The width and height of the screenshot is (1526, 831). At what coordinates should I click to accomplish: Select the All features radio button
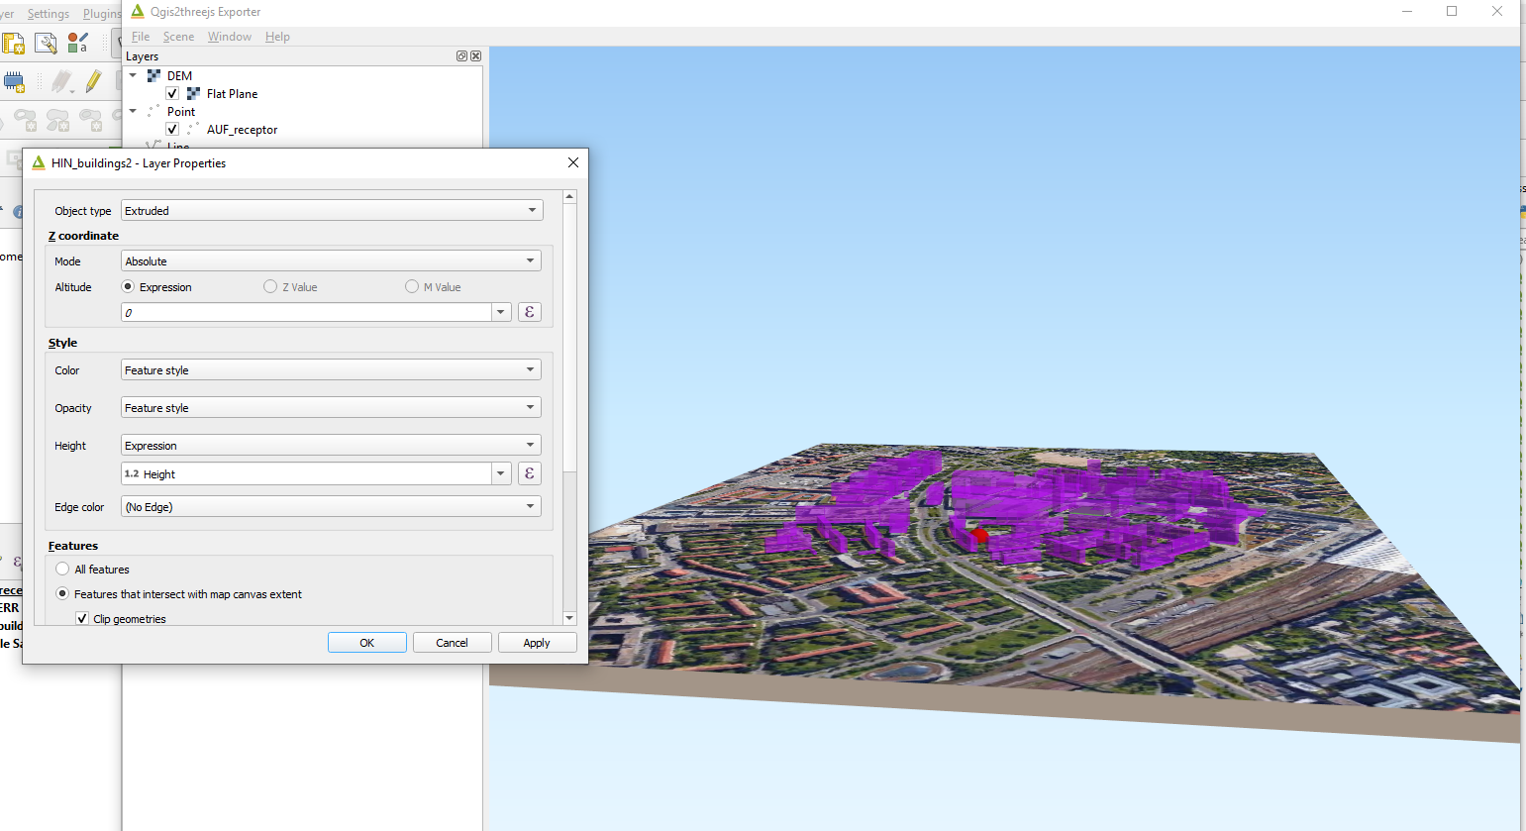point(62,569)
